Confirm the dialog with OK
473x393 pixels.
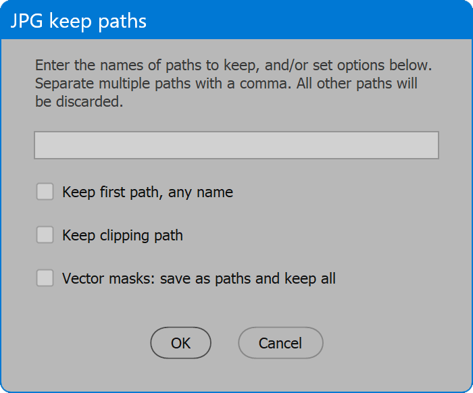[180, 343]
